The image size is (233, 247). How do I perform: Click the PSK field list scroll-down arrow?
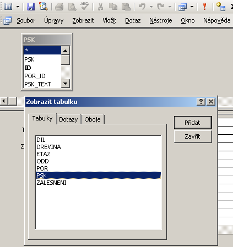(66, 84)
